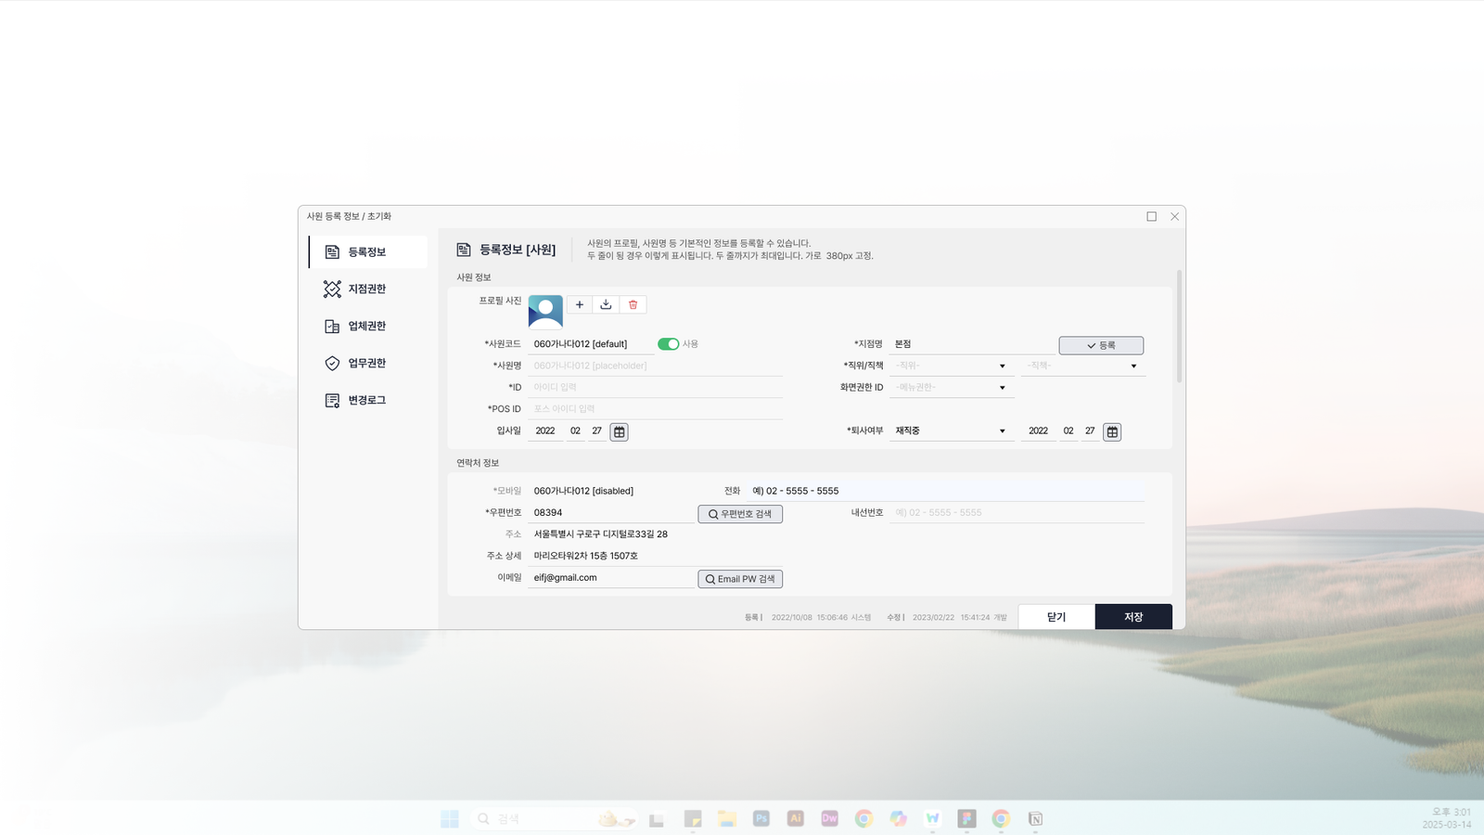Click the 전화 phone number field
The width and height of the screenshot is (1484, 835).
click(x=945, y=491)
